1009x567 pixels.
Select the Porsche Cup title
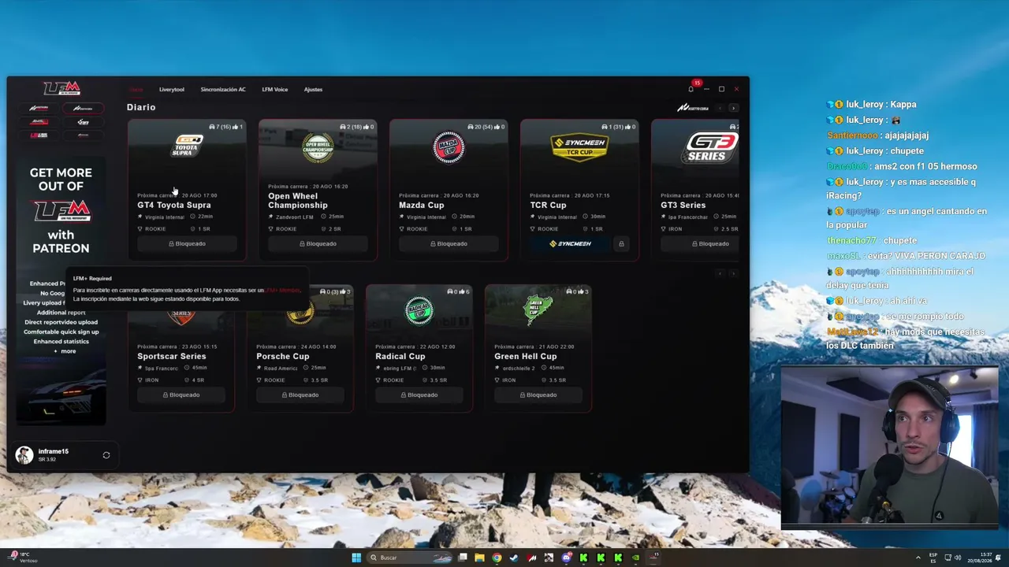click(x=283, y=356)
